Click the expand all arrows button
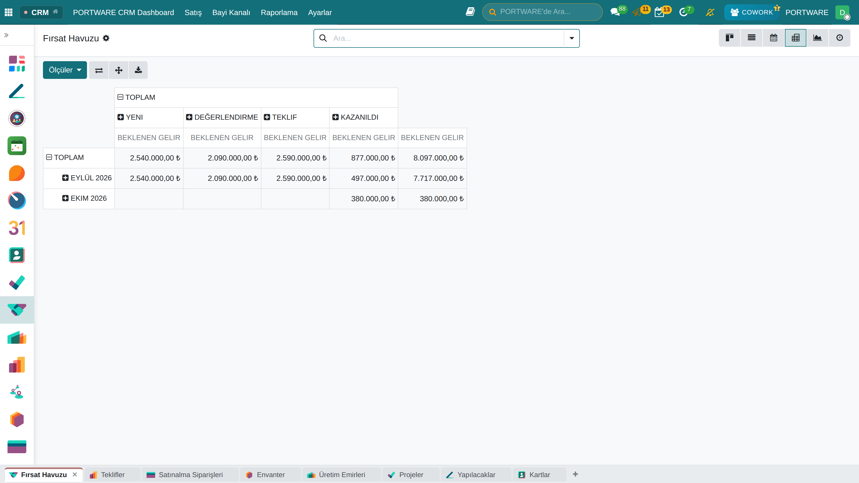The width and height of the screenshot is (859, 483). pos(119,70)
